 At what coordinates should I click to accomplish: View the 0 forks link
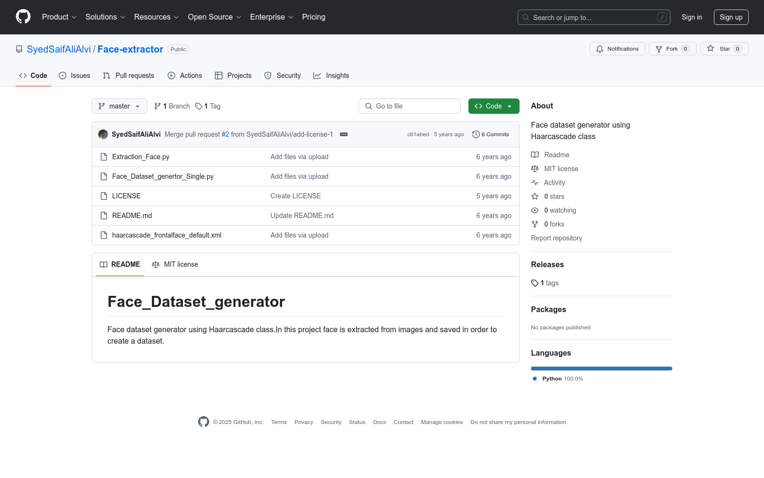(x=548, y=224)
